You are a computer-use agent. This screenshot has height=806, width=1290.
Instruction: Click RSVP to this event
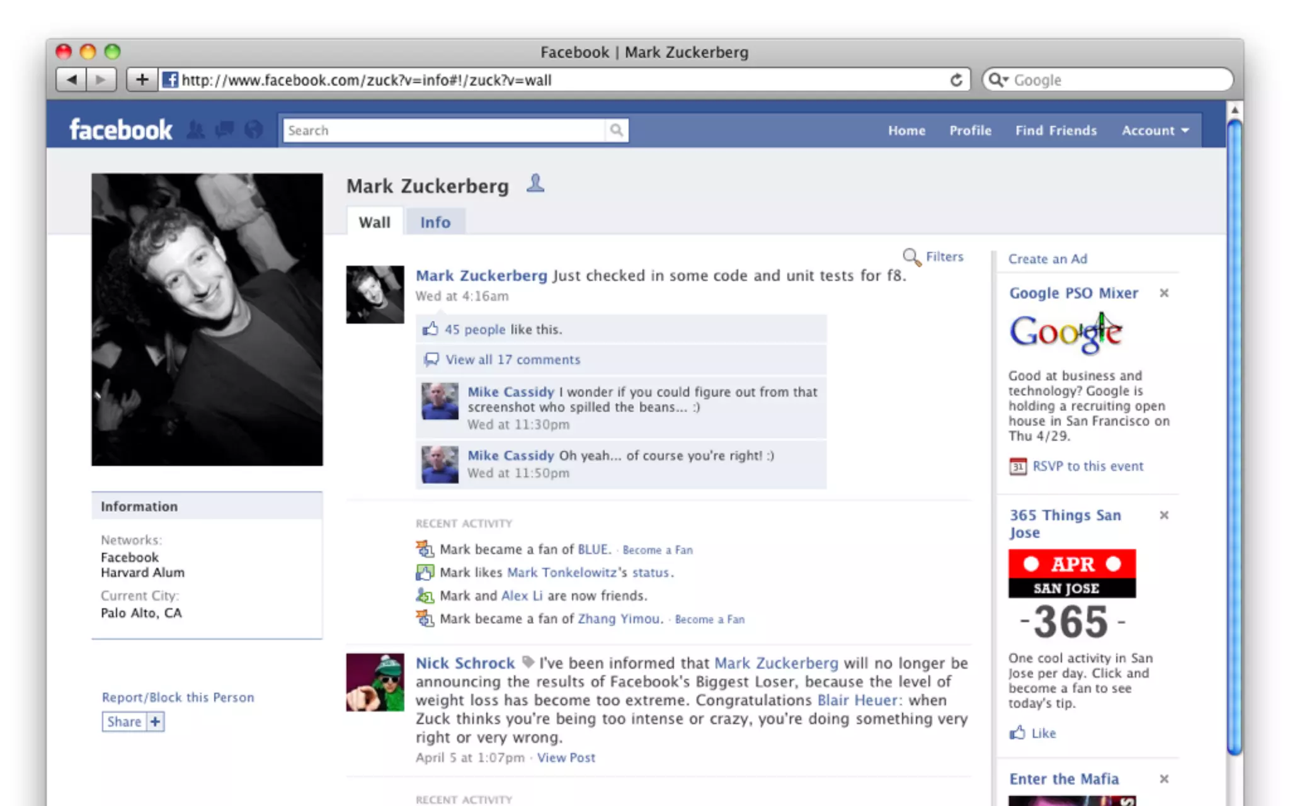pos(1088,466)
